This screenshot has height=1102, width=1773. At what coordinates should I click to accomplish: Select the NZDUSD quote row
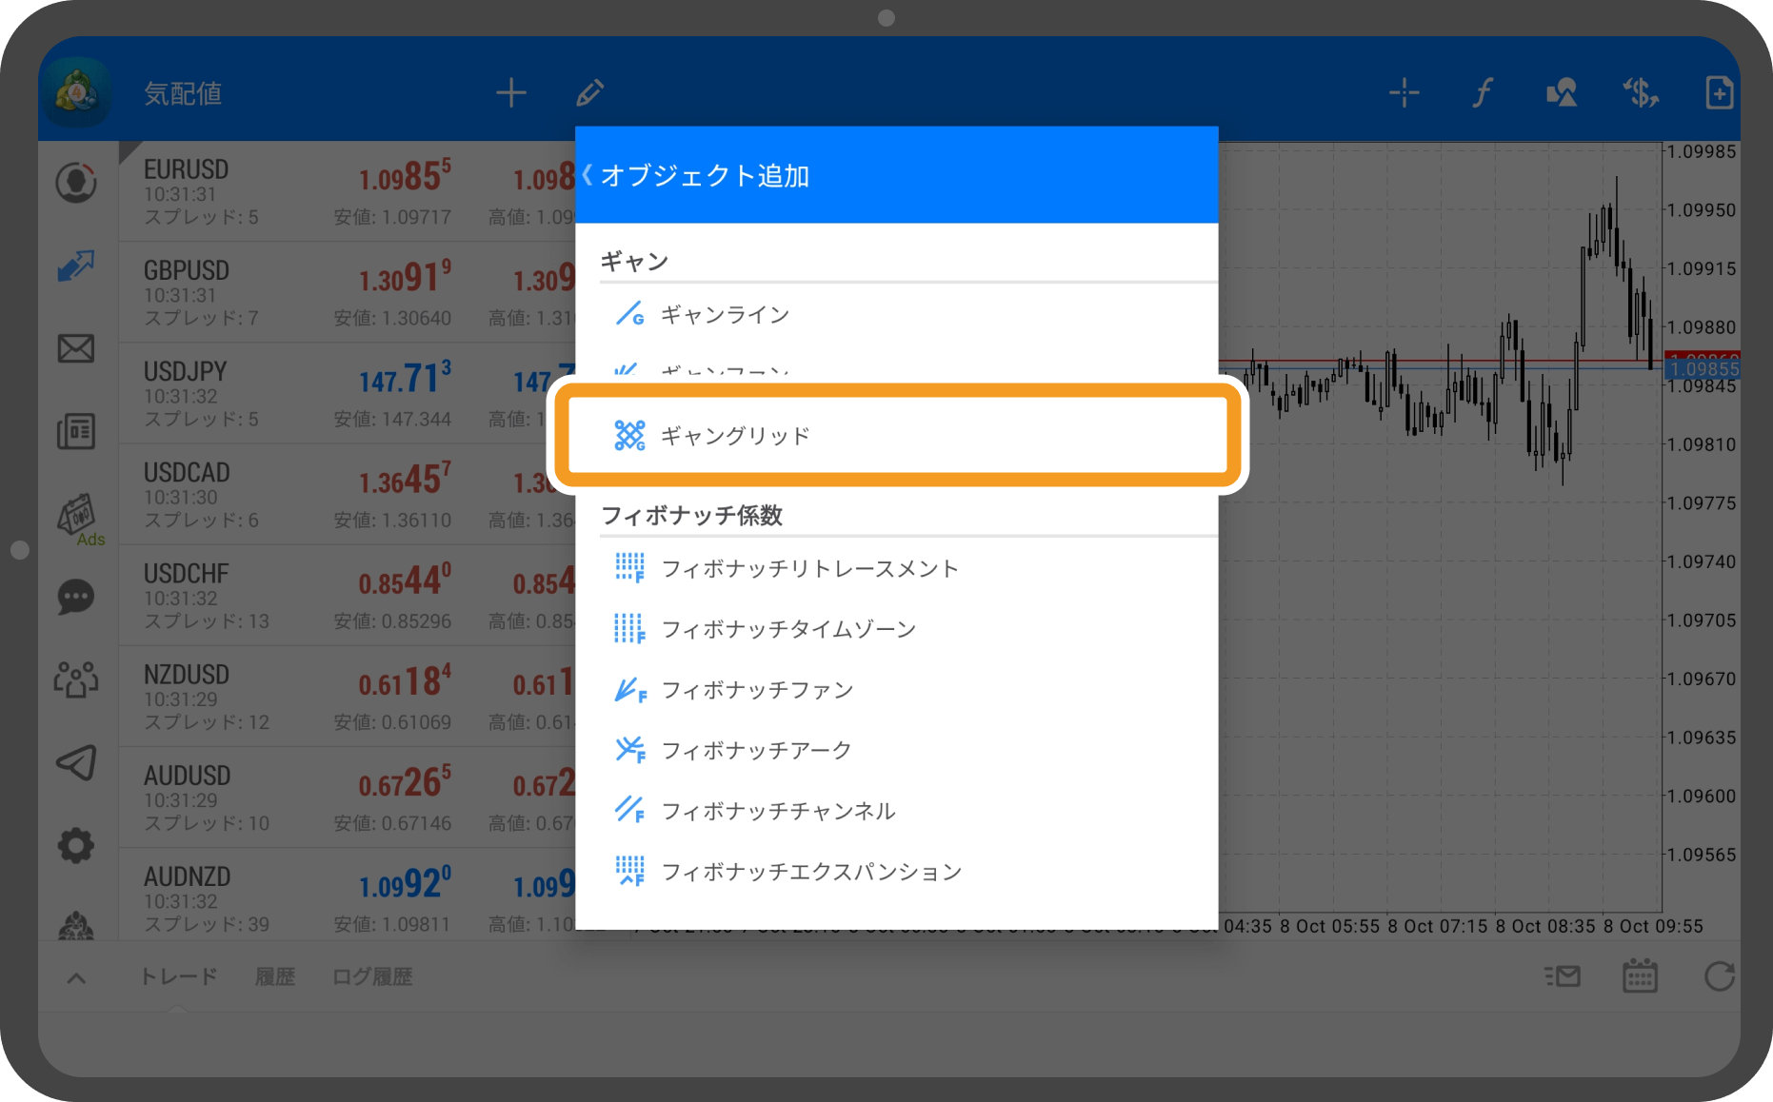347,697
